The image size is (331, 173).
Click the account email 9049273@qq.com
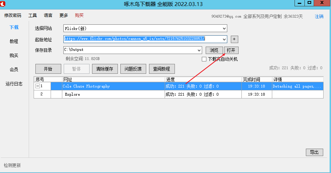(x=226, y=16)
